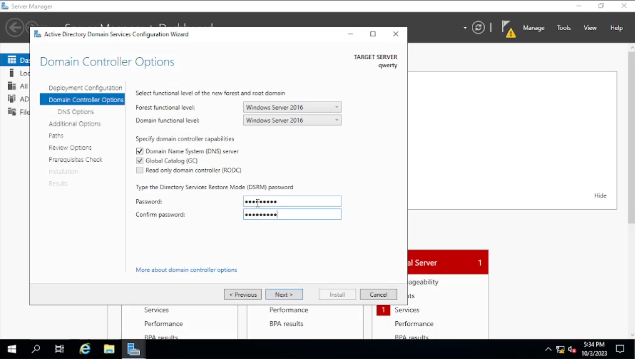Image resolution: width=635 pixels, height=359 pixels.
Task: Open Internet Explorer from the taskbar
Action: pyautogui.click(x=85, y=349)
